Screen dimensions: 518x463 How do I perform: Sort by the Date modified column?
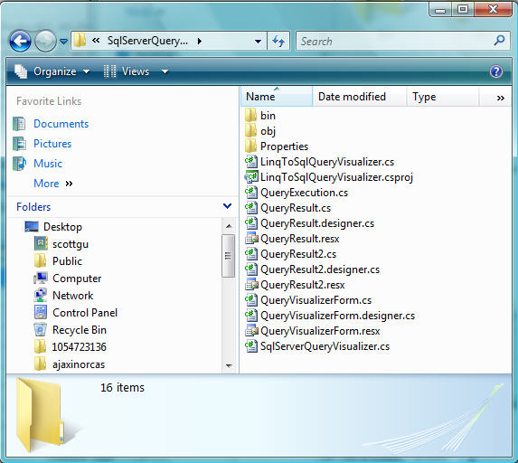point(360,97)
